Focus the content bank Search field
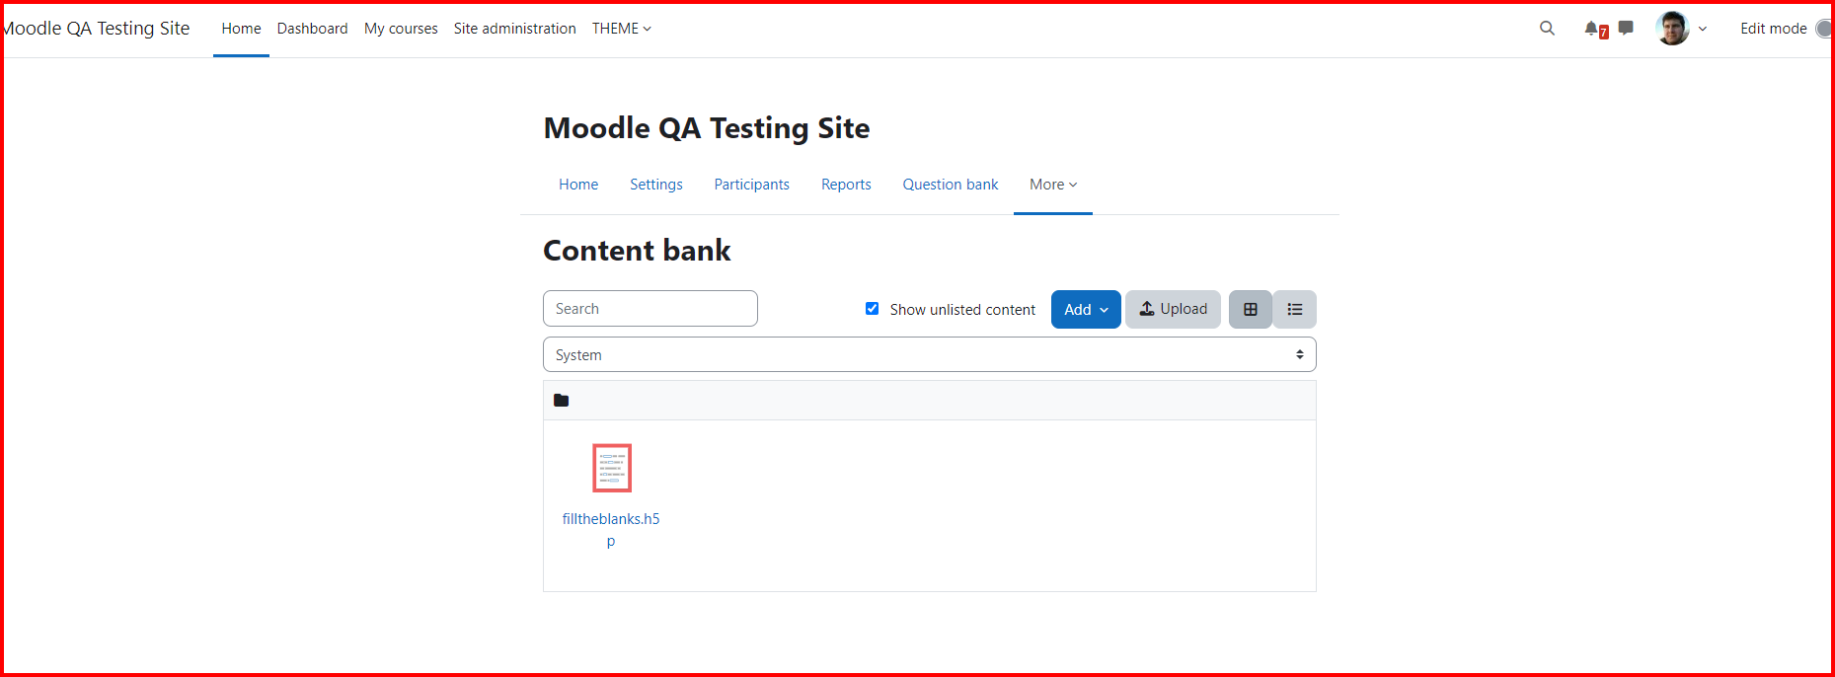1835x677 pixels. click(650, 308)
